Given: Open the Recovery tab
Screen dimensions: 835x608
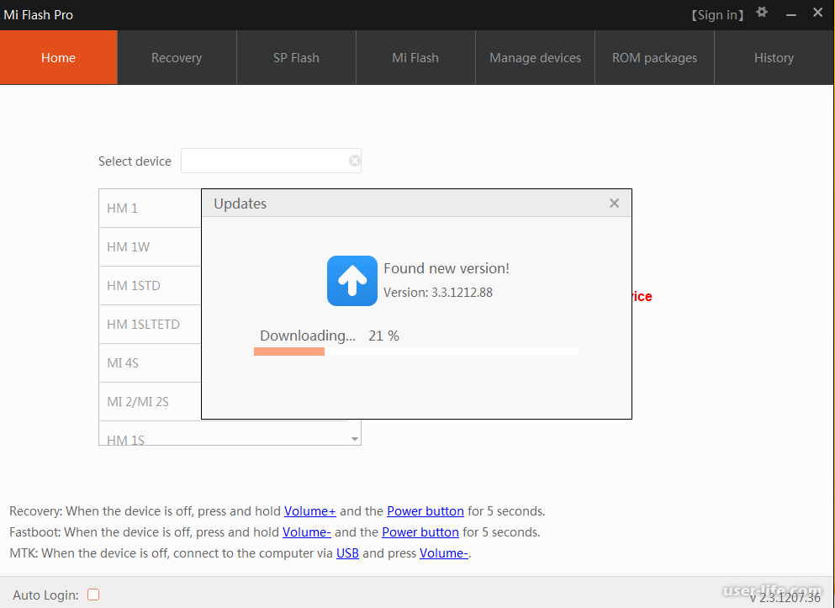Looking at the screenshot, I should coord(177,57).
